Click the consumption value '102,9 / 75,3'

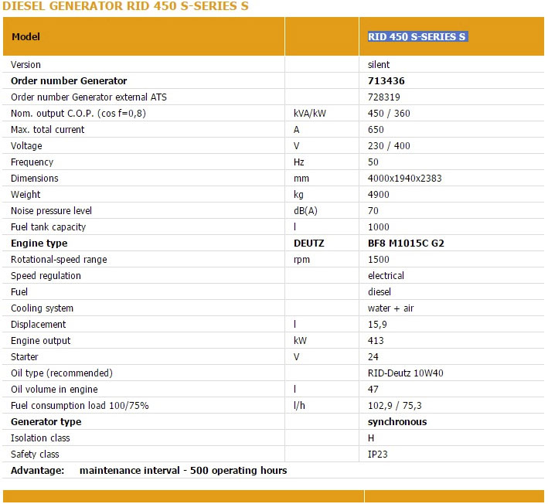coord(394,406)
